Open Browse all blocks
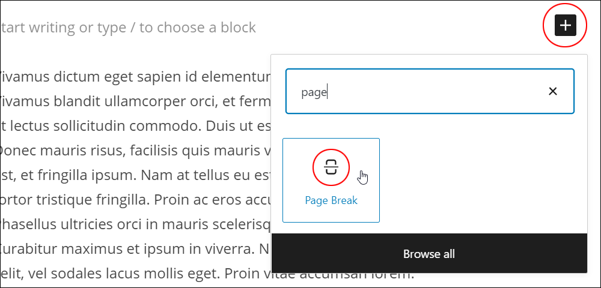This screenshot has width=601, height=288. click(429, 254)
